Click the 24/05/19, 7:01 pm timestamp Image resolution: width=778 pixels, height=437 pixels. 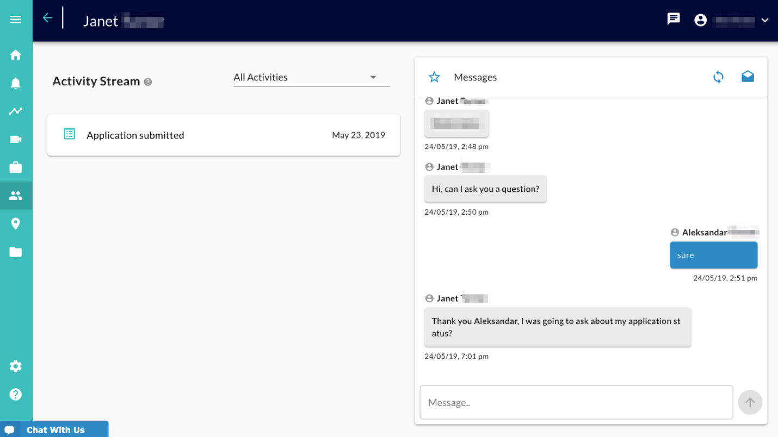pos(456,357)
